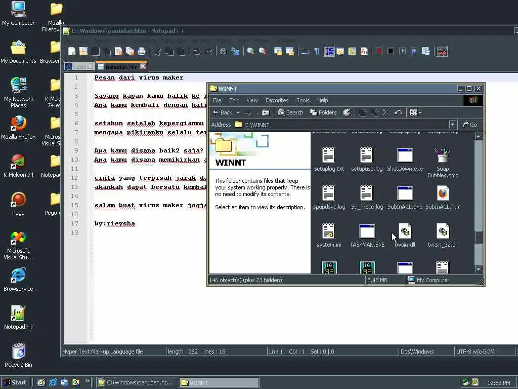Viewport: 518px width, 389px height.
Task: Click the WINNT taskbar button
Action: (219, 383)
